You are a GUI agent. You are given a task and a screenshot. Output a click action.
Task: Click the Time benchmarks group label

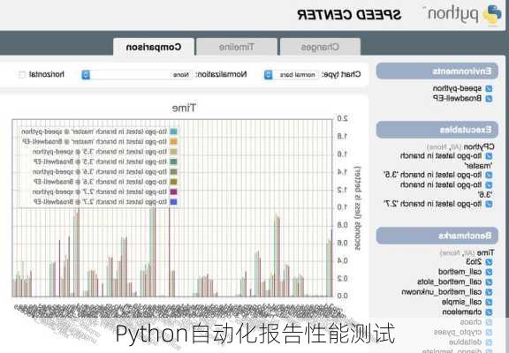[485, 252]
